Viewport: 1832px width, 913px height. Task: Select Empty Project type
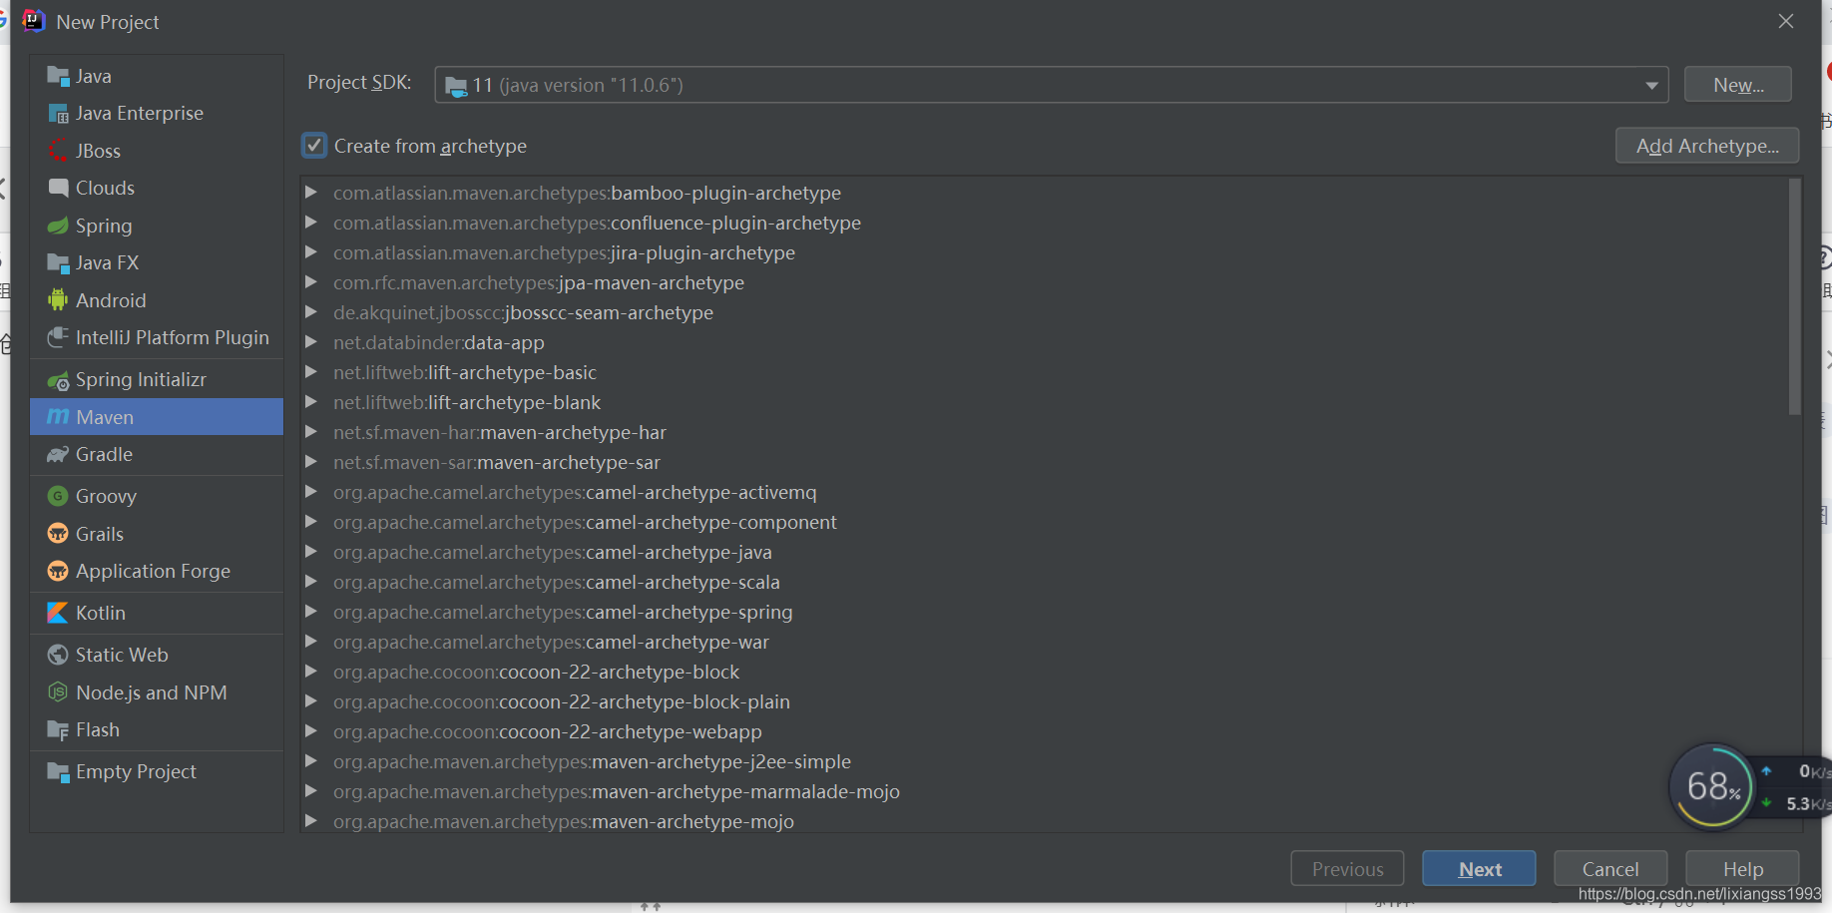point(157,772)
